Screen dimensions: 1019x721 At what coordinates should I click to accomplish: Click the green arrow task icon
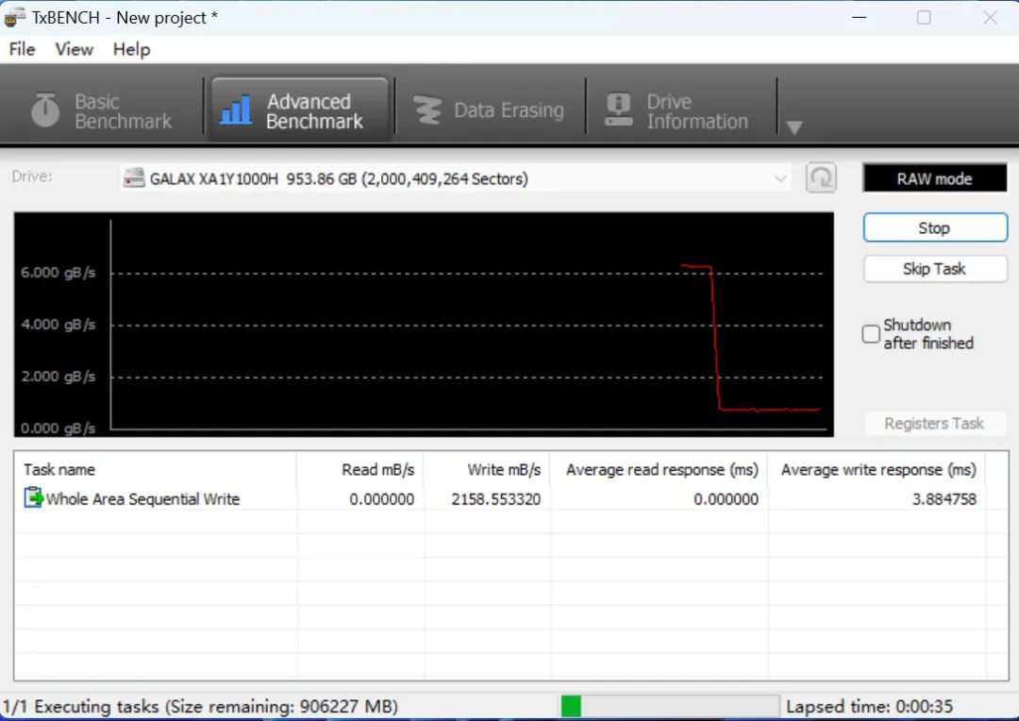[35, 499]
